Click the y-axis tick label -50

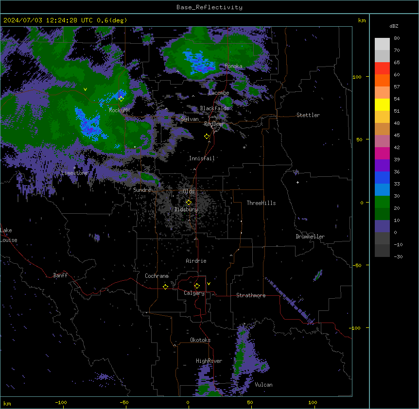357,265
